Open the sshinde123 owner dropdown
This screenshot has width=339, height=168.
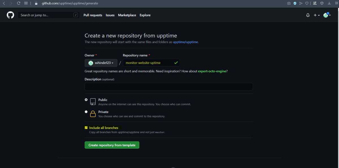point(101,63)
